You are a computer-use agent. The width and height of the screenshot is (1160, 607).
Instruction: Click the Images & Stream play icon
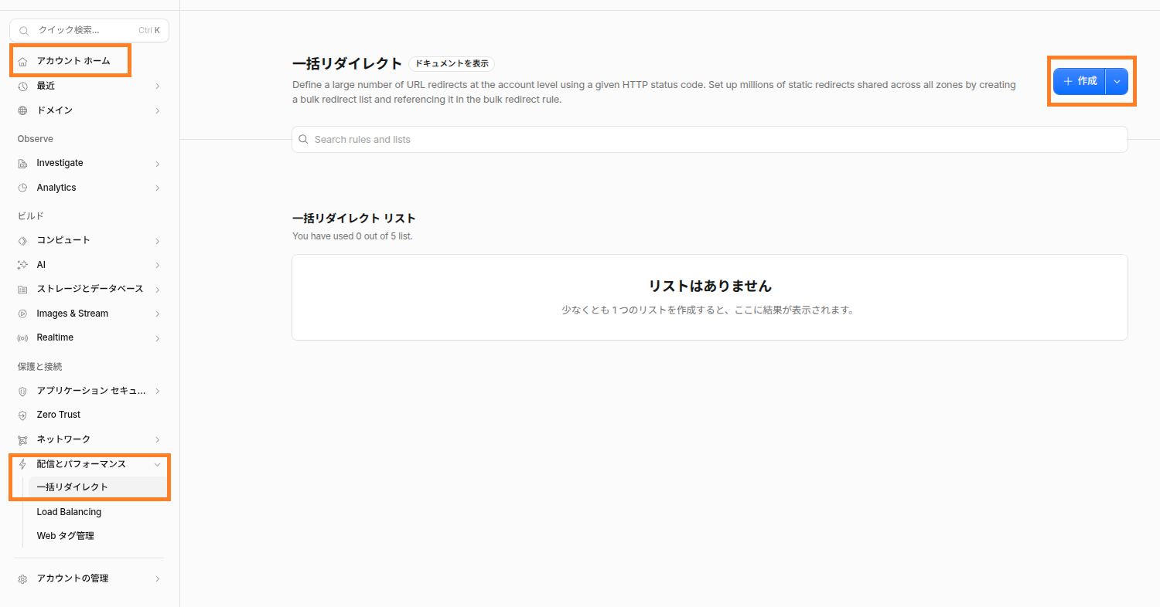click(x=22, y=314)
